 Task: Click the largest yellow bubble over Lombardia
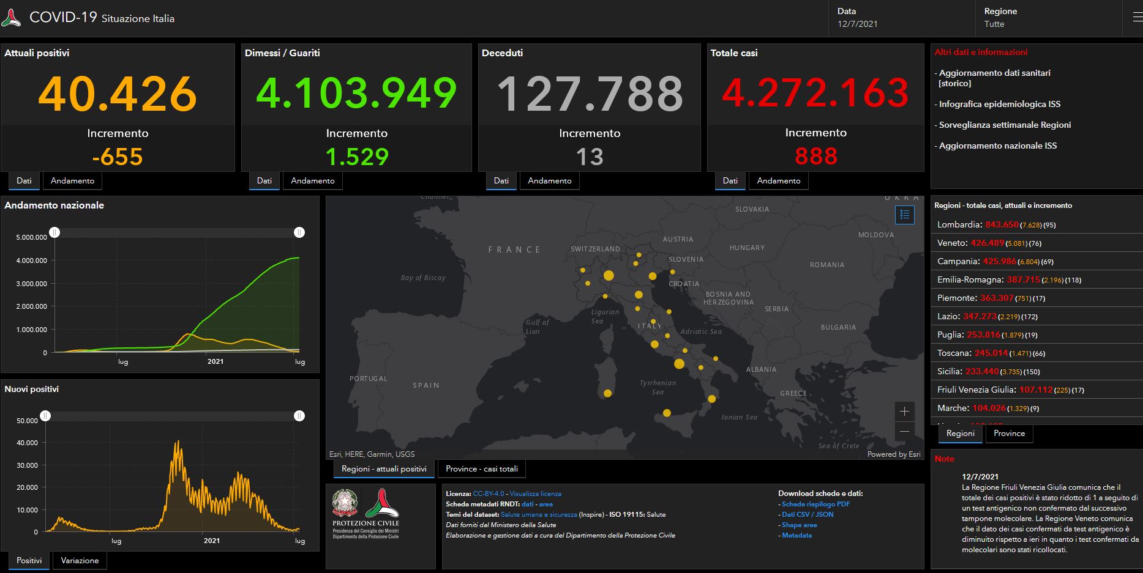[x=609, y=276]
